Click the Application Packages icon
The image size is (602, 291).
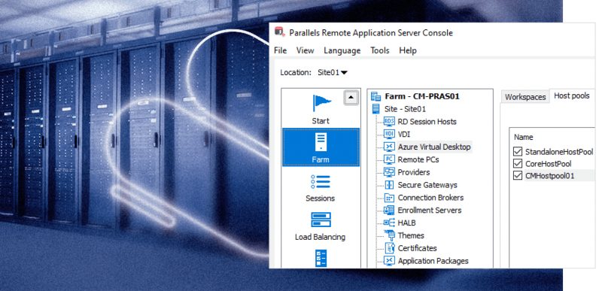click(x=389, y=261)
